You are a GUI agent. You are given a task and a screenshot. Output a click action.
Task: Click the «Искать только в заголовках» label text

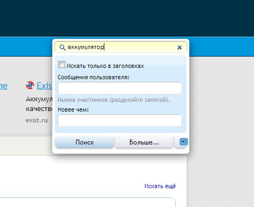(x=105, y=66)
